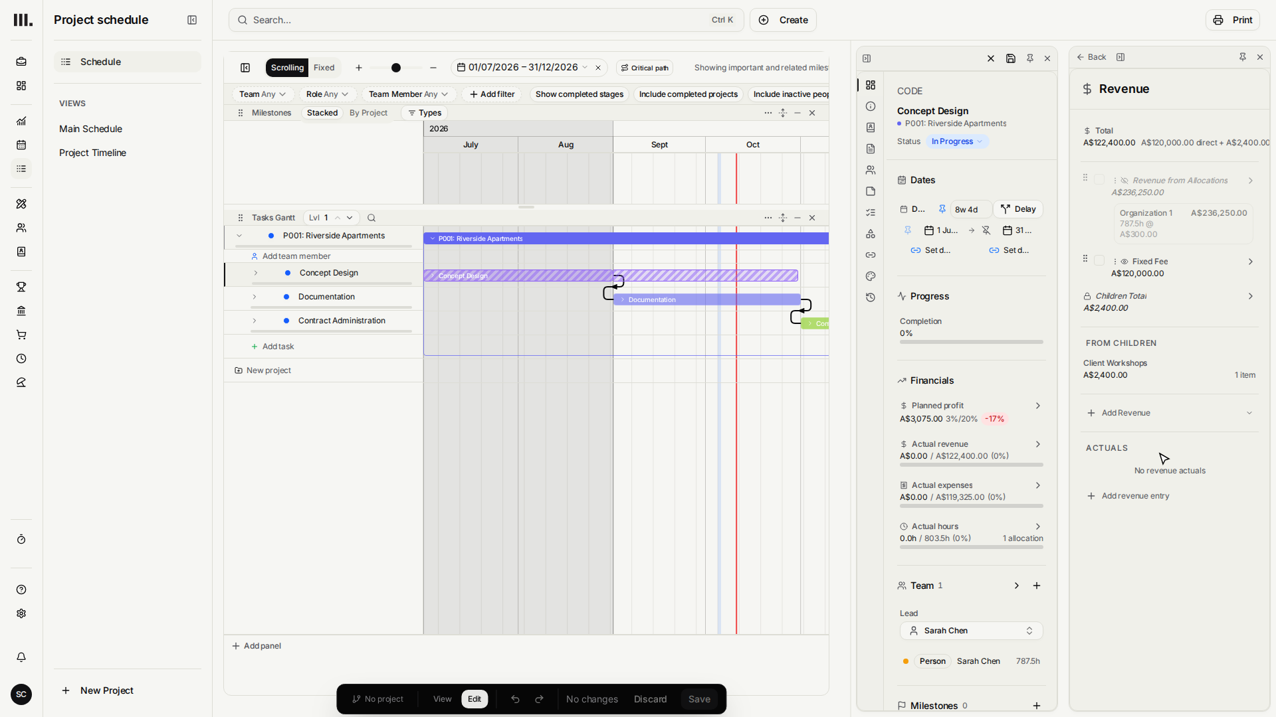Select the By Project milestones tab
The height and width of the screenshot is (717, 1276).
pos(368,113)
